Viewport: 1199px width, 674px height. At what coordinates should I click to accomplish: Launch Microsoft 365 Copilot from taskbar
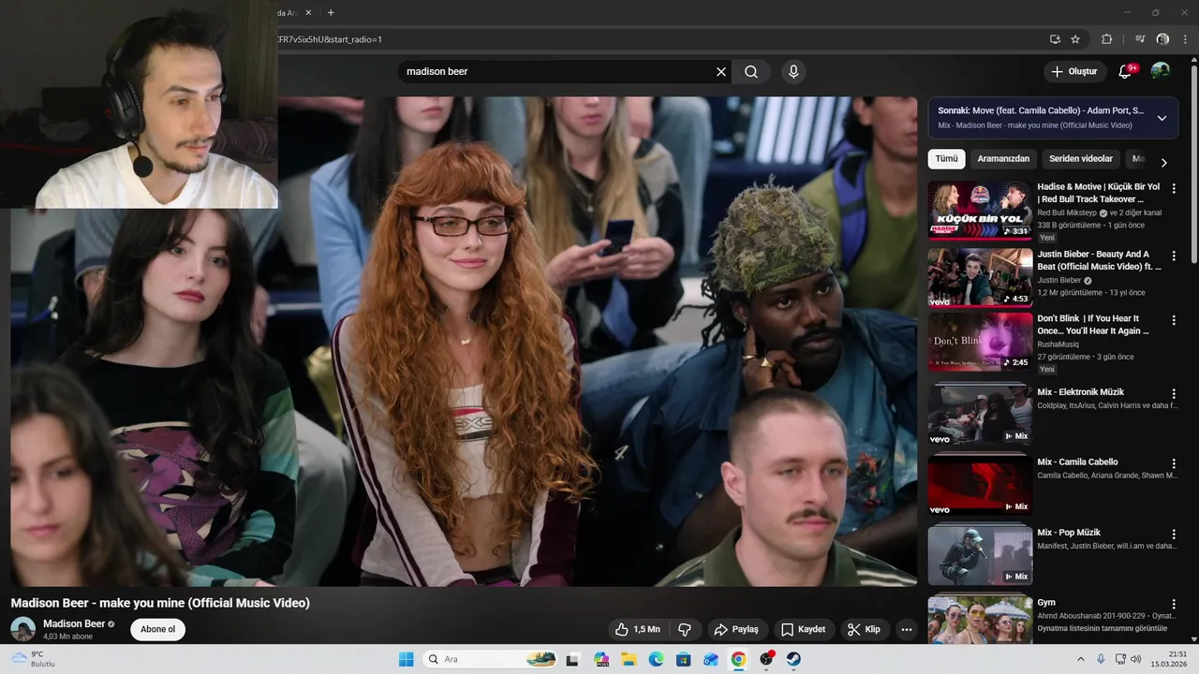[x=601, y=659]
